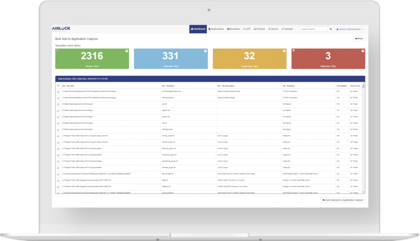Click the NvOAWrapperCache.exe file name cell
The image size is (420, 241).
171,91
